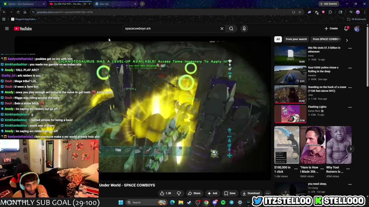Screen dimensions: 369x207
Task: Open the ethereum file stole video thumbnail
Action: 290,55
